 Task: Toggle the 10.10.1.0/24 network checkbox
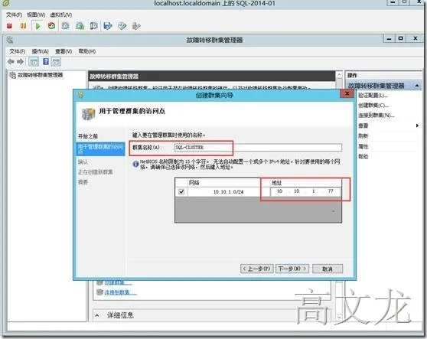181,191
